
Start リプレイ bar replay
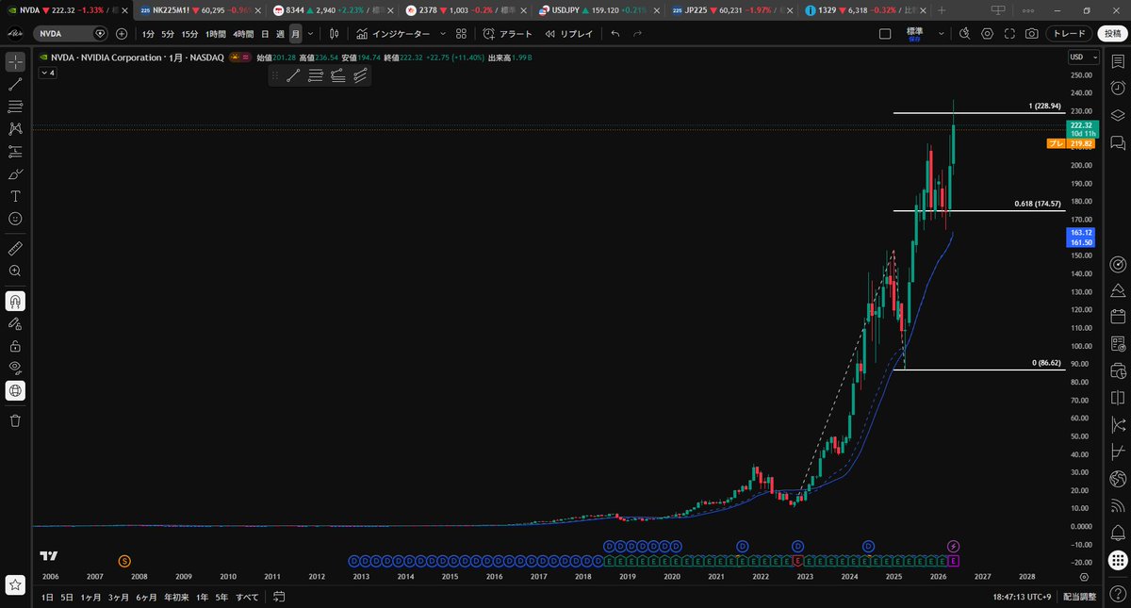coord(569,33)
